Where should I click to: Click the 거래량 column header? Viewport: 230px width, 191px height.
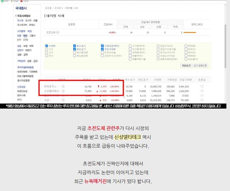tap(157, 80)
